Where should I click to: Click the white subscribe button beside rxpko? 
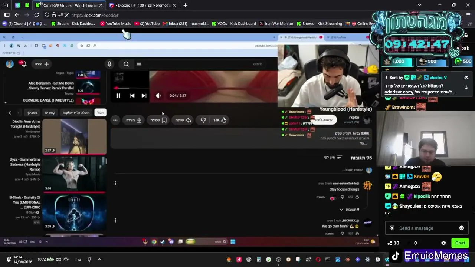tap(324, 119)
